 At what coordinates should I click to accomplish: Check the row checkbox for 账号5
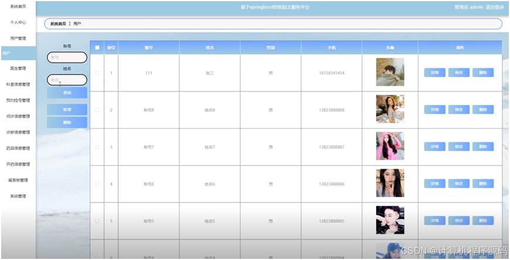tap(97, 221)
